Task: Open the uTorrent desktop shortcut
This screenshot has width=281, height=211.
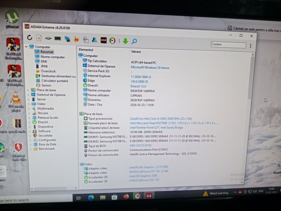Action: 12,19
